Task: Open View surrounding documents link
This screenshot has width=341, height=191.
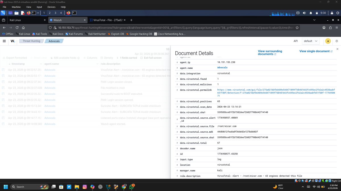Action: coord(270,53)
